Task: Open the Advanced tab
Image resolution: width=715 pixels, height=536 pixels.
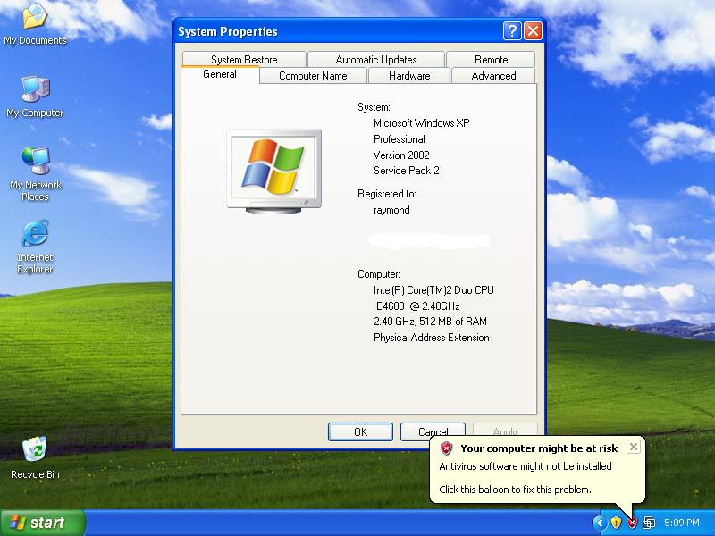Action: pyautogui.click(x=492, y=76)
